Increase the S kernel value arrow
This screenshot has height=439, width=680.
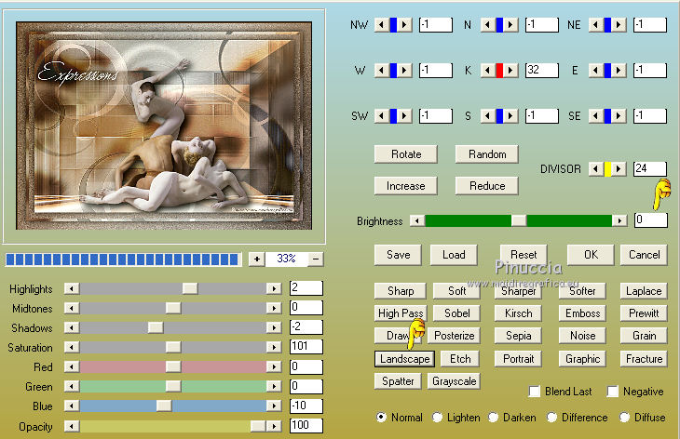click(x=510, y=115)
